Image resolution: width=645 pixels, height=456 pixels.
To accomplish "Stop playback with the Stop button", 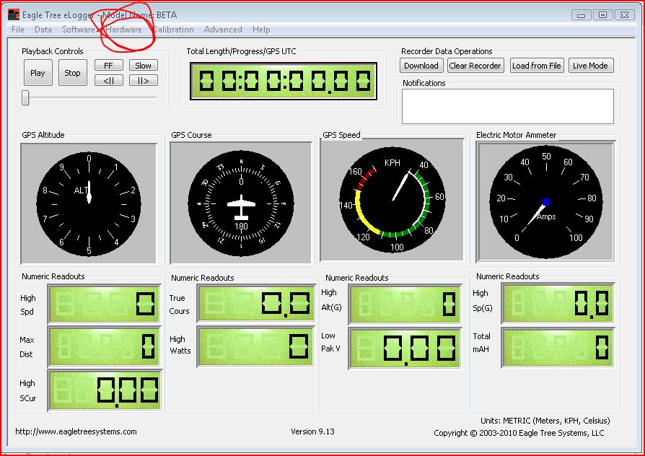I will [72, 73].
